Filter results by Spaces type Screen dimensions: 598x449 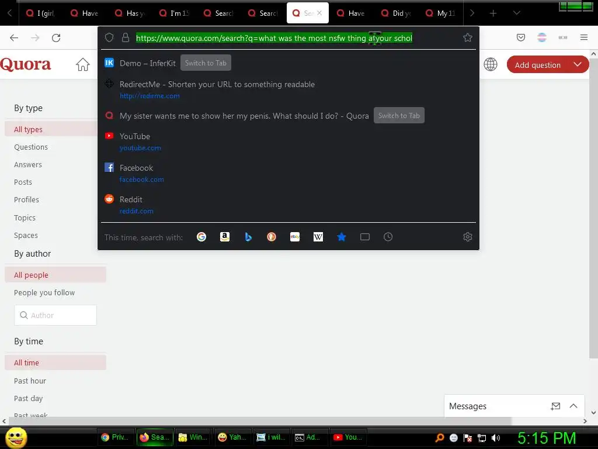coord(26,235)
